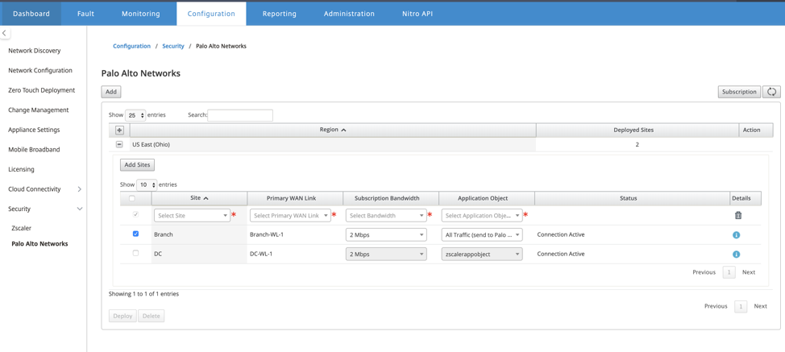
Task: Open the Select Application Object dropdown
Action: 482,216
